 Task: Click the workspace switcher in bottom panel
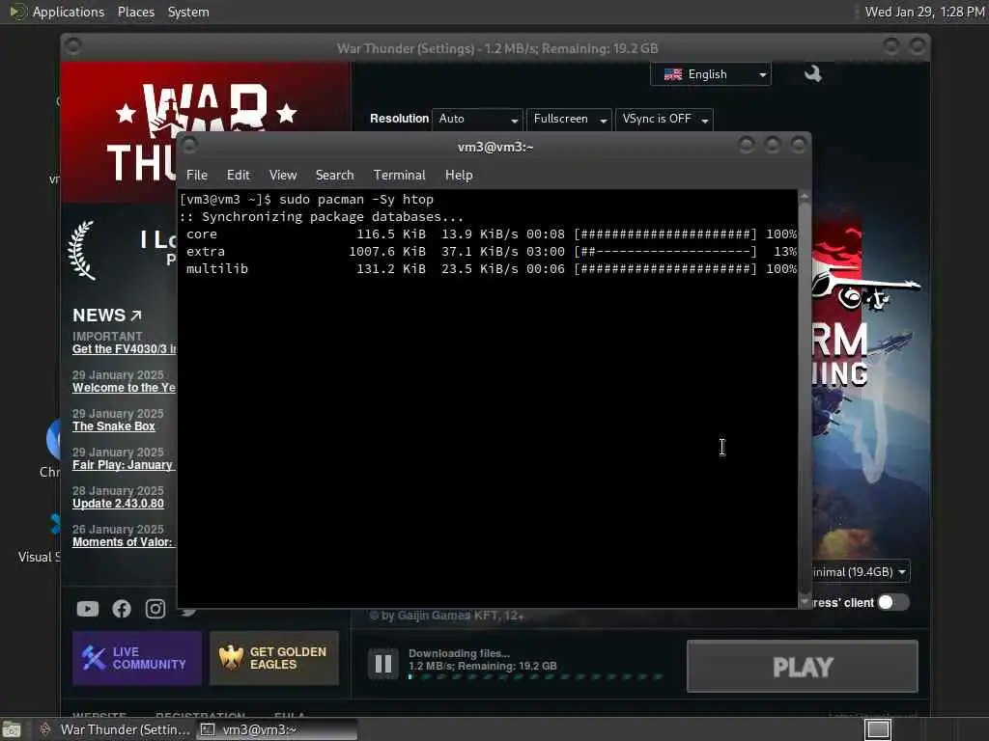click(877, 729)
